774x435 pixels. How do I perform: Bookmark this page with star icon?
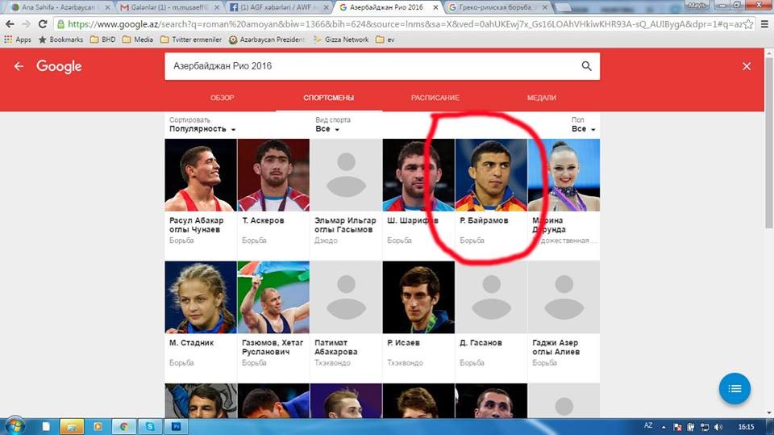(x=748, y=23)
